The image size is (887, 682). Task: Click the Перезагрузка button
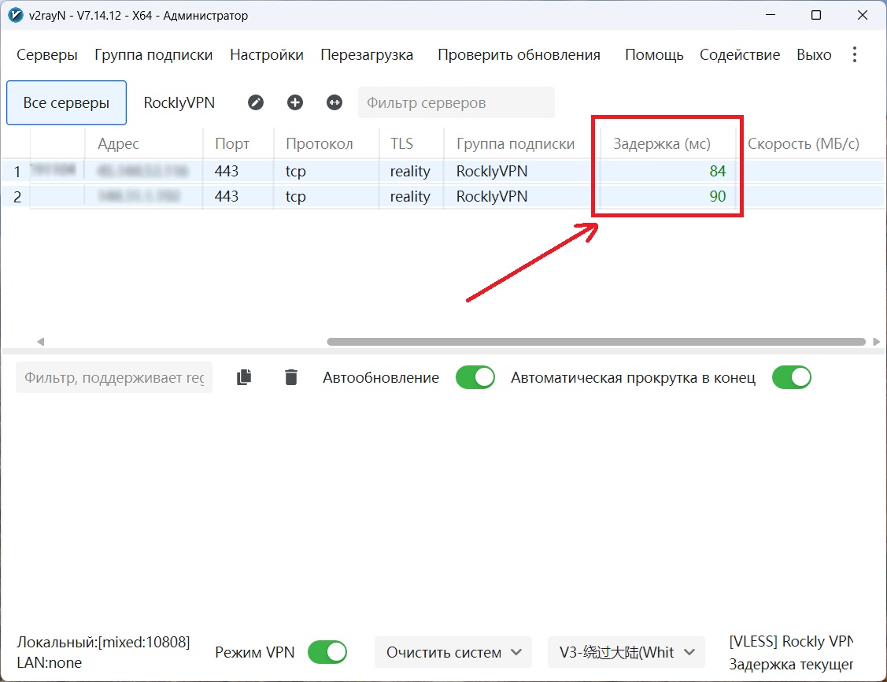pos(367,55)
